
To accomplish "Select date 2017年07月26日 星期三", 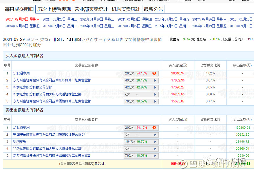I will coord(209,19).
